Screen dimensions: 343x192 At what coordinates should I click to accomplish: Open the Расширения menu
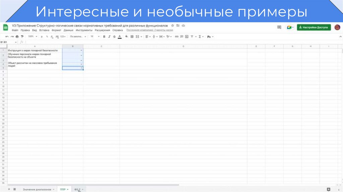tap(102, 30)
